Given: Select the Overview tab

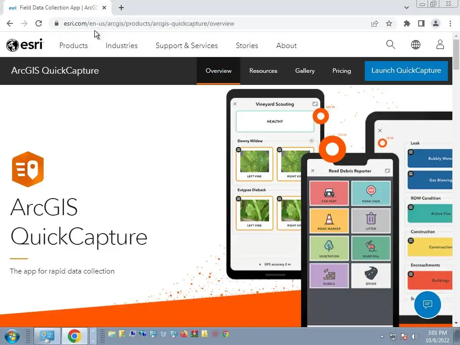Looking at the screenshot, I should 219,71.
